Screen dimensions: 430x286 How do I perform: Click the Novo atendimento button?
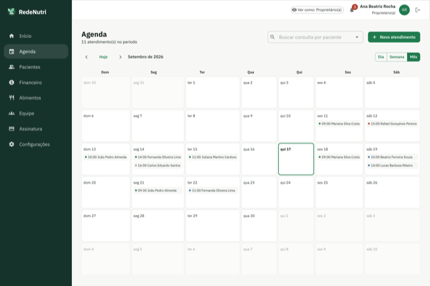click(394, 37)
